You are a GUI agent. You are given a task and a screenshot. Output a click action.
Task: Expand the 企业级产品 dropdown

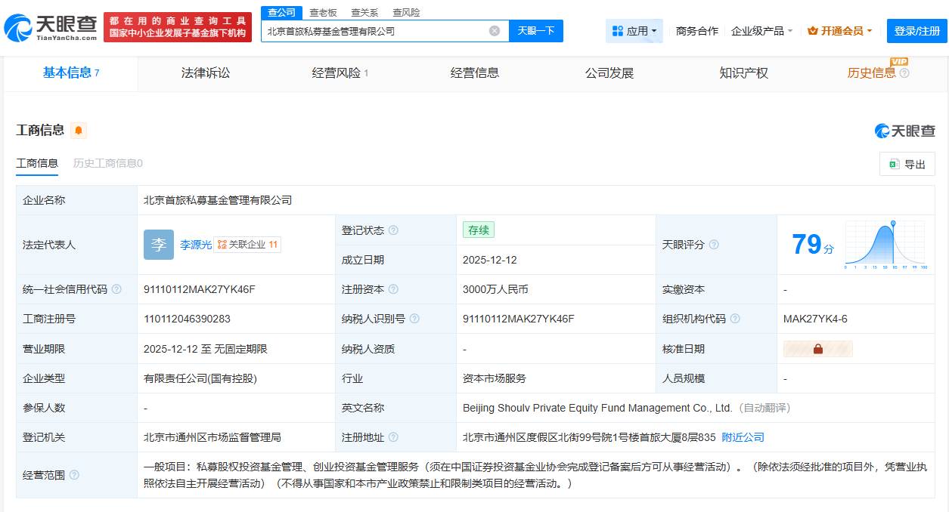[x=761, y=31]
